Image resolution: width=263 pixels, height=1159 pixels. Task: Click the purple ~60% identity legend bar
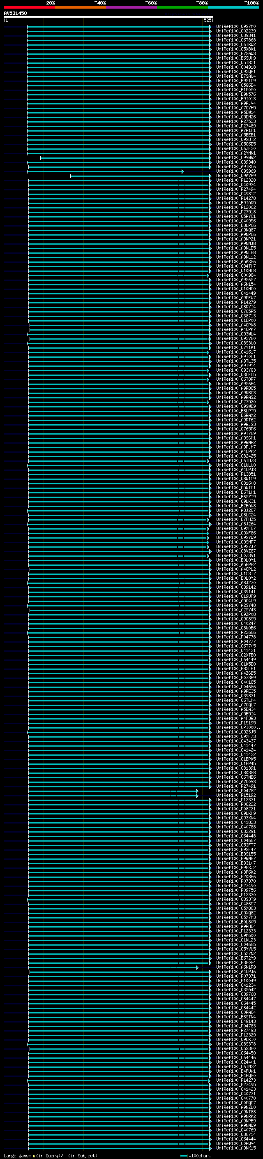132,8
